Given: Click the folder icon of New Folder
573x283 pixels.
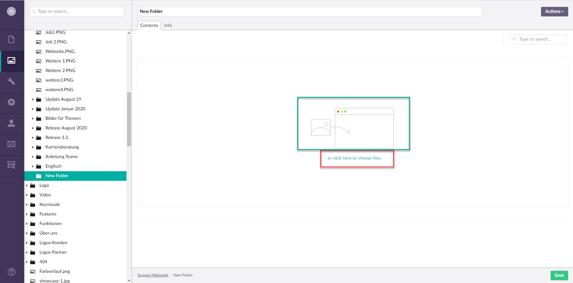Looking at the screenshot, I should pyautogui.click(x=39, y=176).
